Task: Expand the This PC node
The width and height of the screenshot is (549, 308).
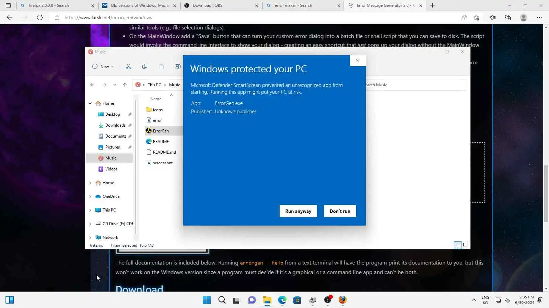Action: click(x=90, y=210)
